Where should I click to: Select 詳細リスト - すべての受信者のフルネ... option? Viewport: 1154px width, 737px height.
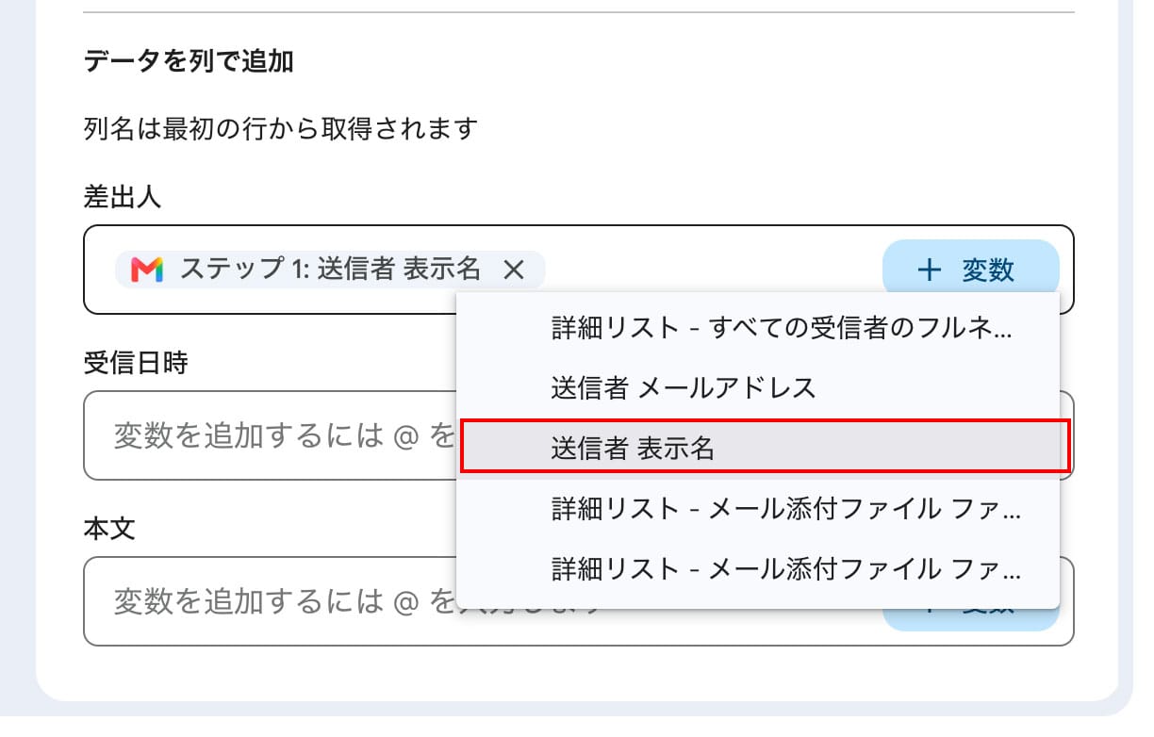[x=758, y=328]
